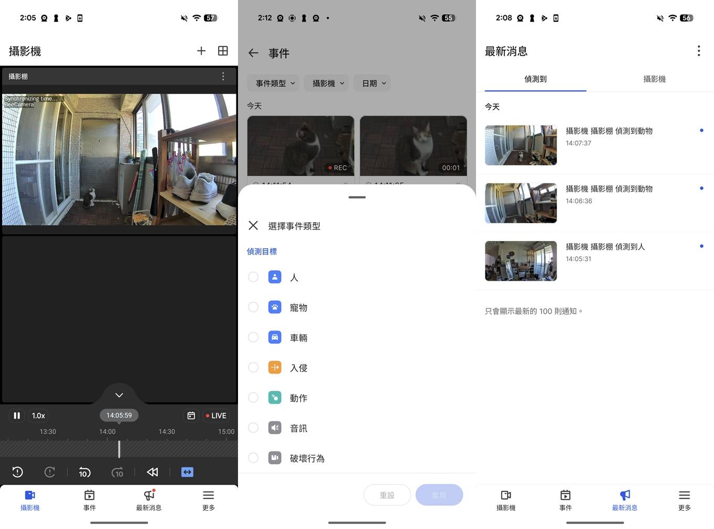Open the 日期 filter dropdown
714x529 pixels.
coord(372,83)
